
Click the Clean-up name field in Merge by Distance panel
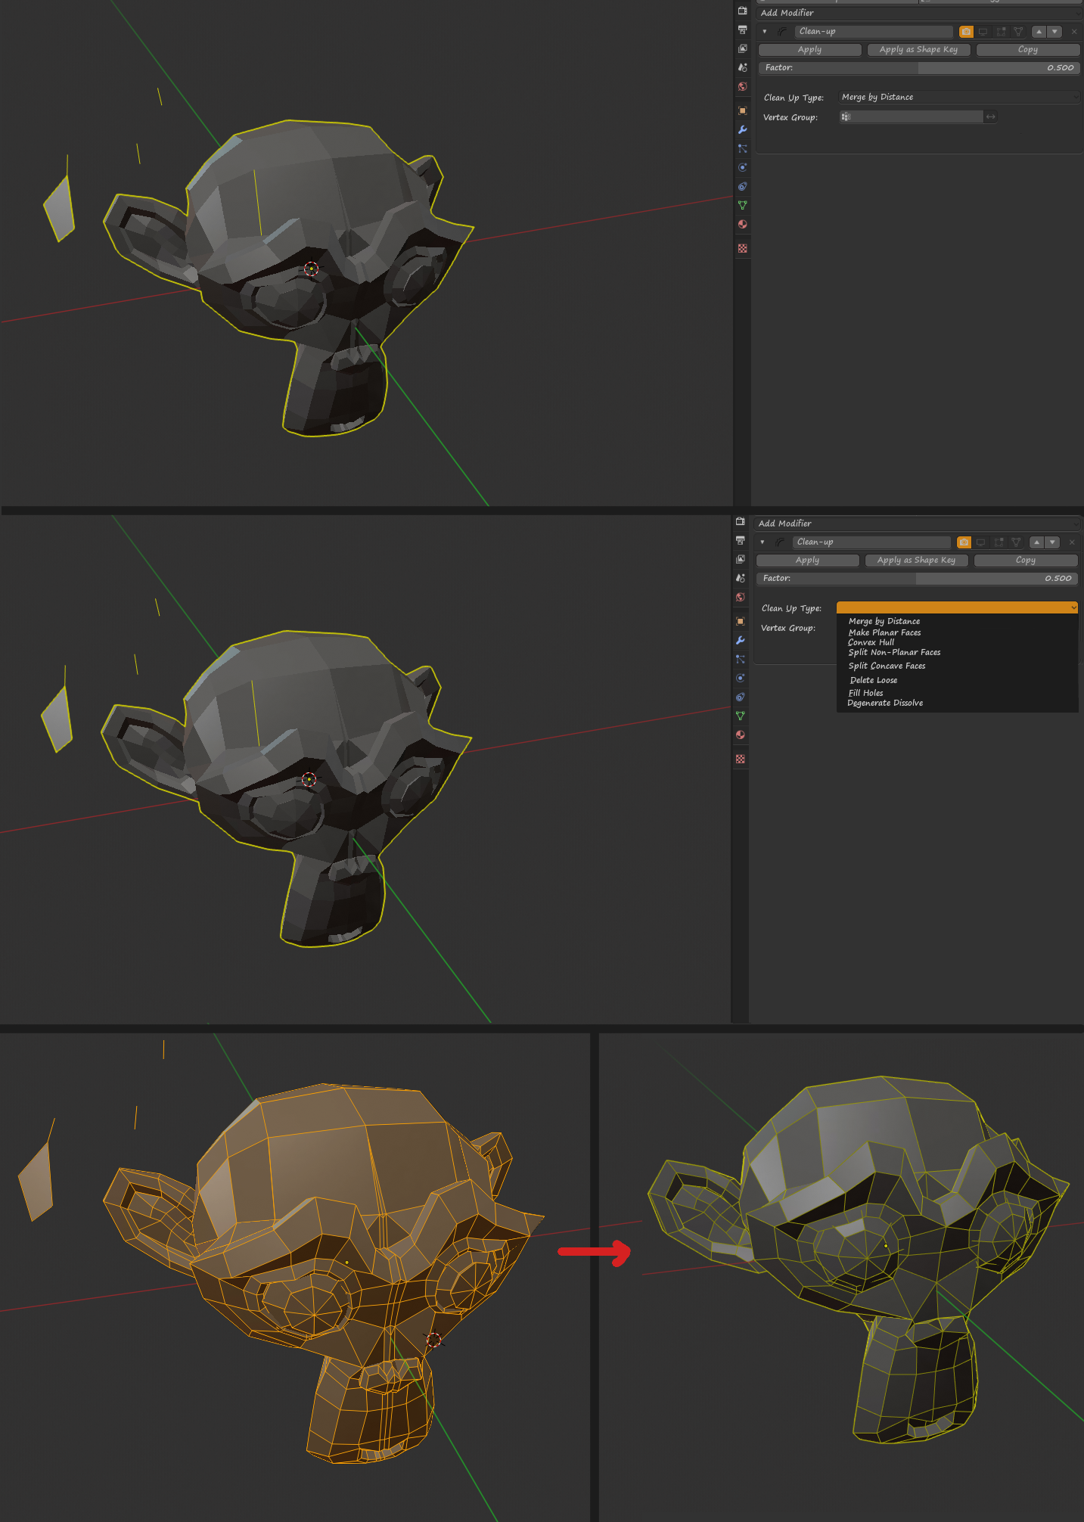874,31
